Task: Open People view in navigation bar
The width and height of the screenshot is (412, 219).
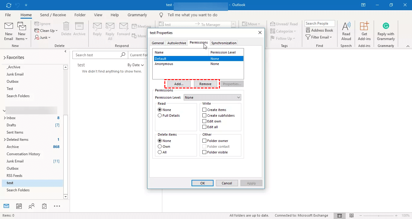Action: [x=31, y=206]
